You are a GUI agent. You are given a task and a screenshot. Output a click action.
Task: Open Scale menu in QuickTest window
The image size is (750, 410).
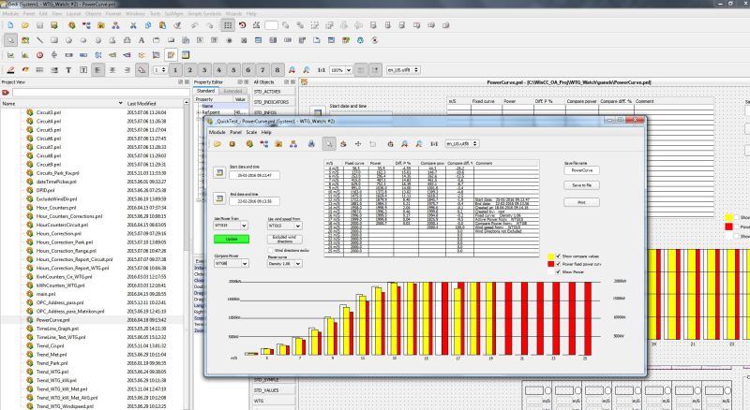pyautogui.click(x=251, y=132)
